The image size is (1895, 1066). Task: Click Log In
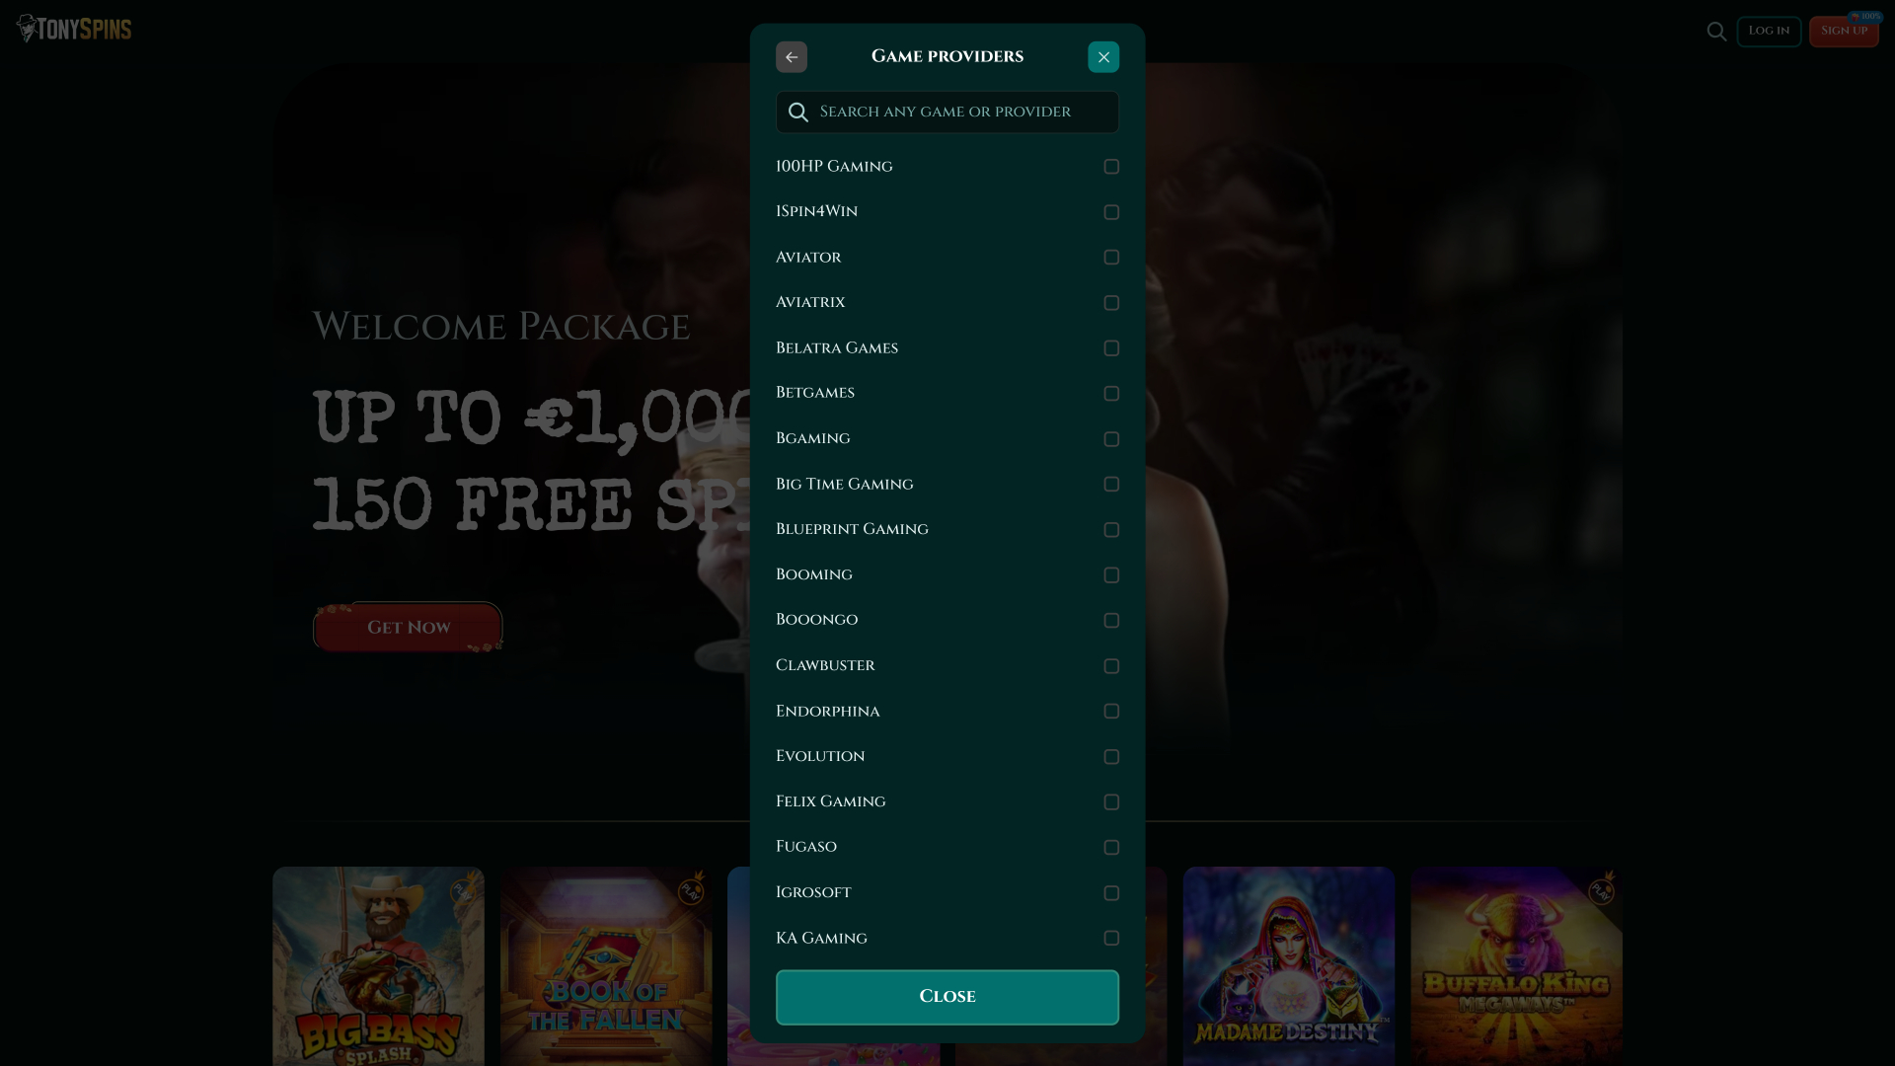point(1769,31)
